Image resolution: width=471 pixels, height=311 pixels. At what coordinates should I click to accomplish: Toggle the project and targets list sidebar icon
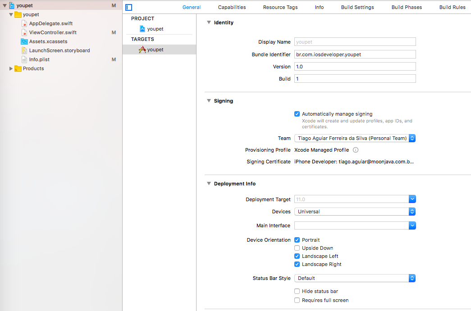(128, 8)
